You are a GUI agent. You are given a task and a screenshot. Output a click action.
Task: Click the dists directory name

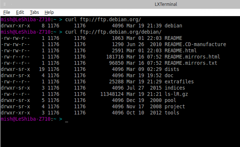coord(172,69)
